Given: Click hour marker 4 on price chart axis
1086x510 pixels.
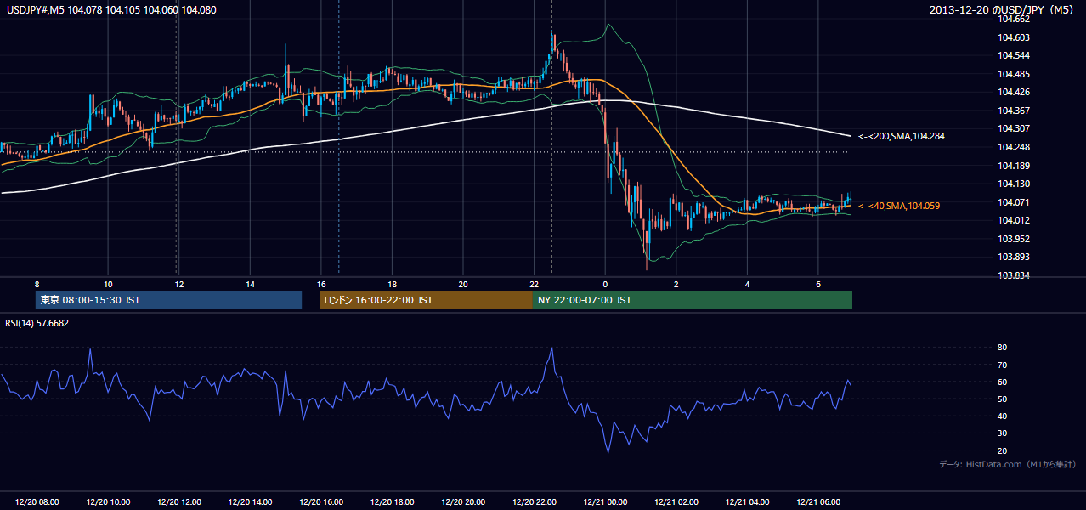Looking at the screenshot, I should coord(747,284).
